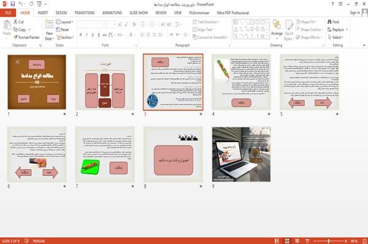This screenshot has width=368, height=244.
Task: Open the Find tool
Action: click(x=333, y=22)
